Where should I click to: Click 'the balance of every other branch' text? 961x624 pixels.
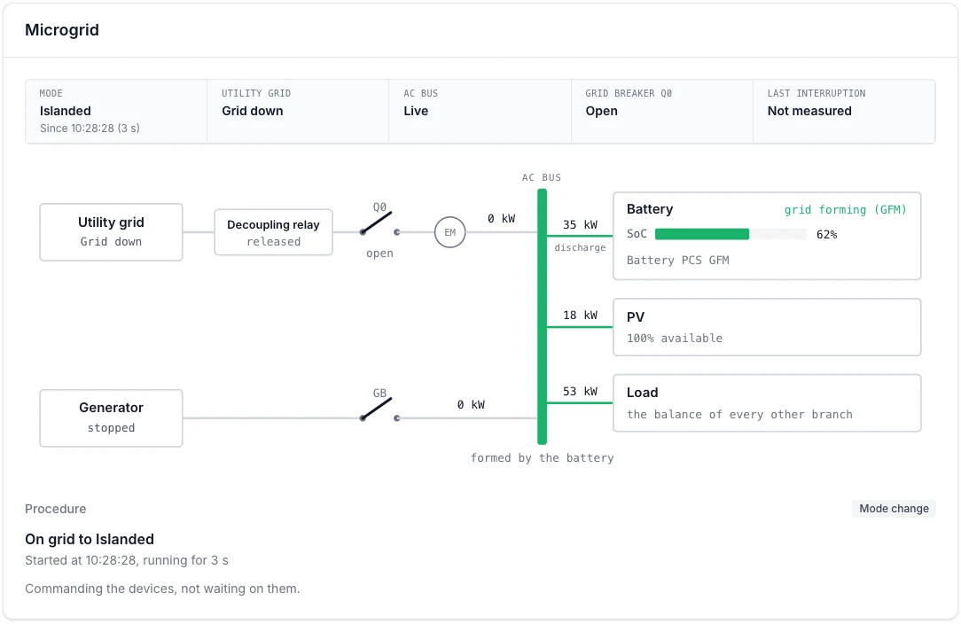(739, 414)
